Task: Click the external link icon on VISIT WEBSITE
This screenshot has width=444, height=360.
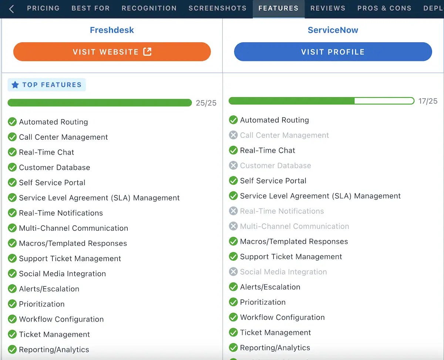Action: coord(147,52)
